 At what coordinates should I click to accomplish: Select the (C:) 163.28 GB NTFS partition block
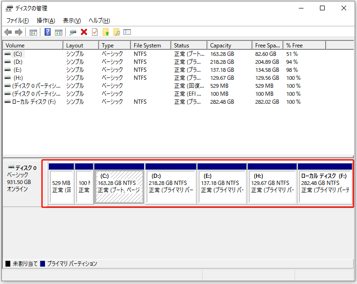(119, 183)
